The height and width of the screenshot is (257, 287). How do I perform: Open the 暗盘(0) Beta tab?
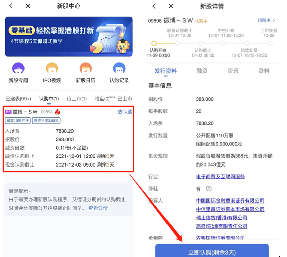click(x=104, y=99)
